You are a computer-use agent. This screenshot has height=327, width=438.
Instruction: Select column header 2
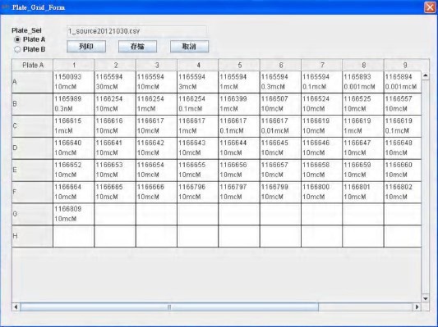click(115, 66)
